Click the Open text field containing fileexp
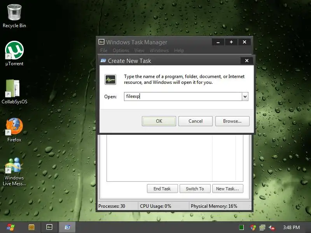Viewport: 311px width, 233px height. 183,96
